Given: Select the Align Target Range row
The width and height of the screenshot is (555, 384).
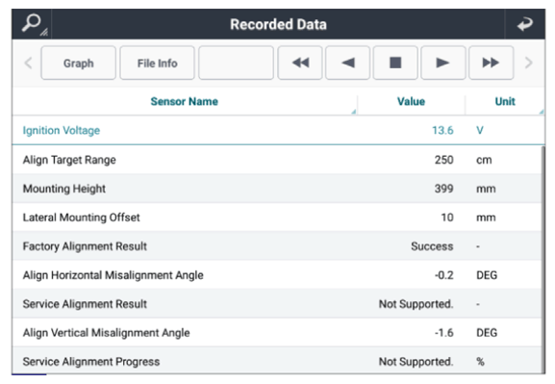Looking at the screenshot, I should [277, 160].
